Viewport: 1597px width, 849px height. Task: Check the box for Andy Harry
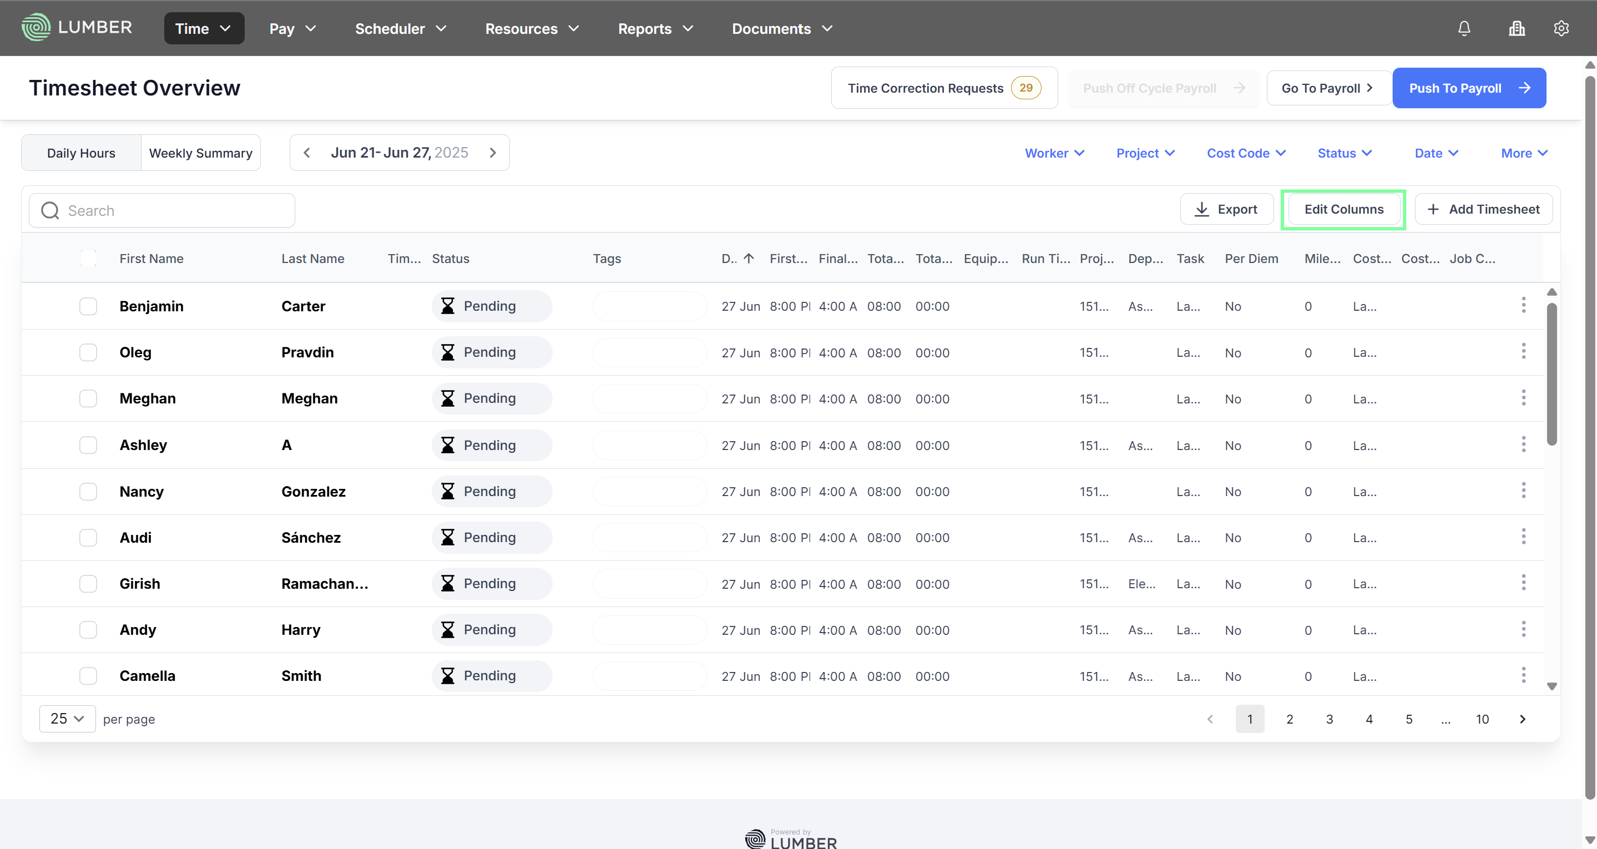89,629
